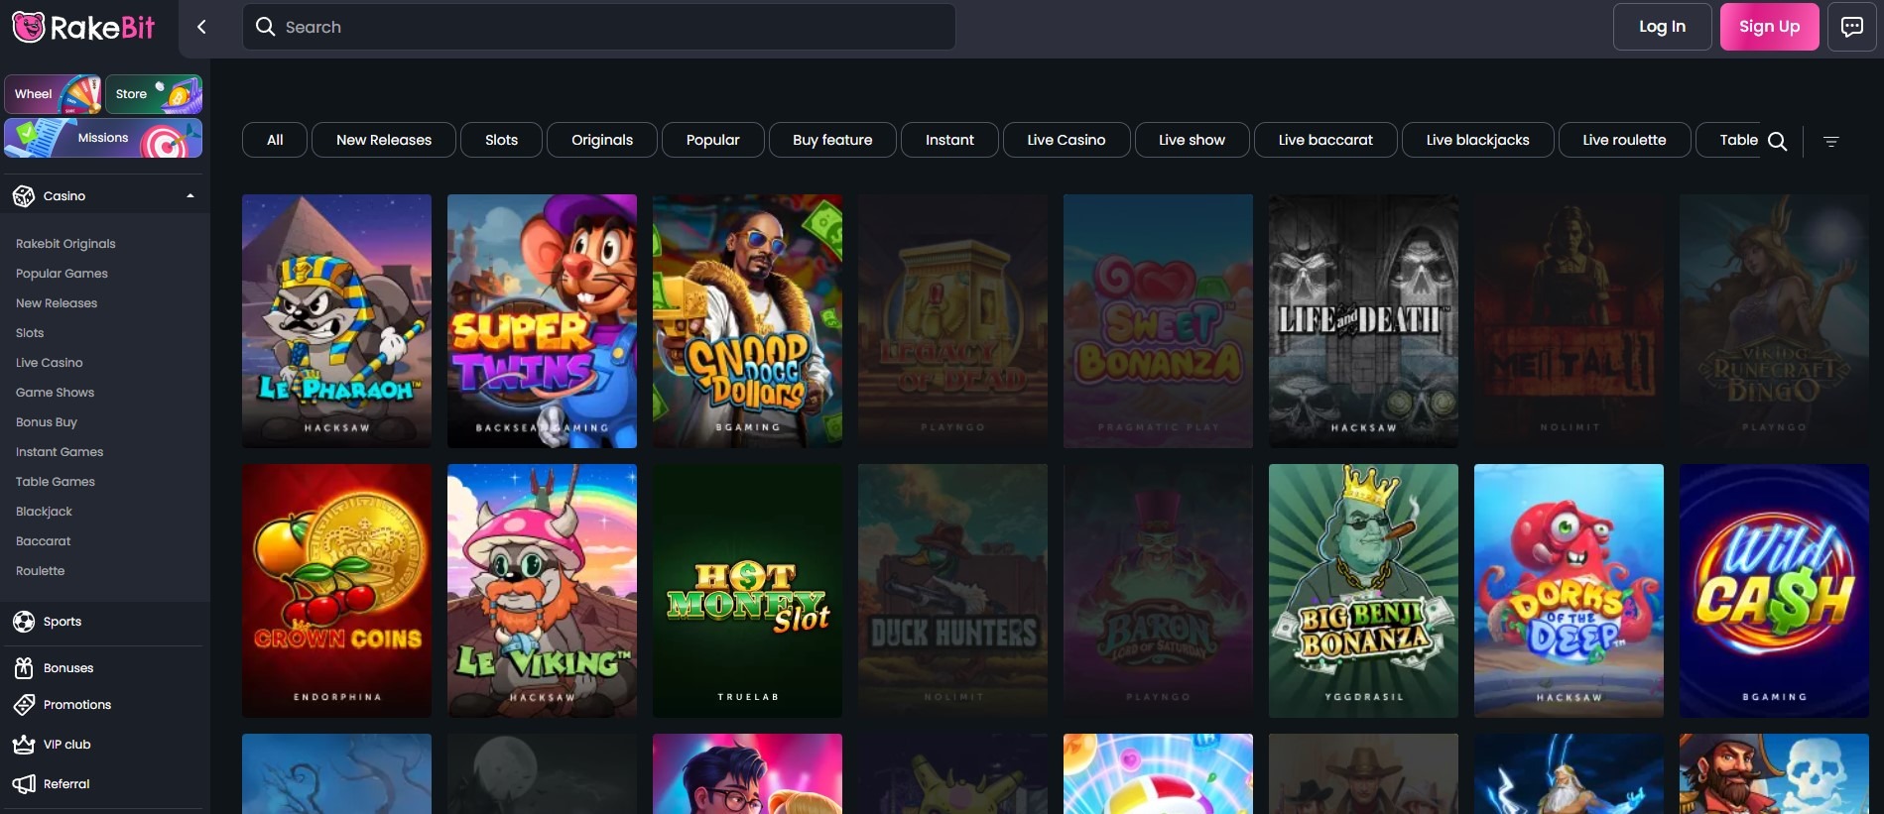
Task: Click the RakeBit logo
Action: click(x=83, y=28)
